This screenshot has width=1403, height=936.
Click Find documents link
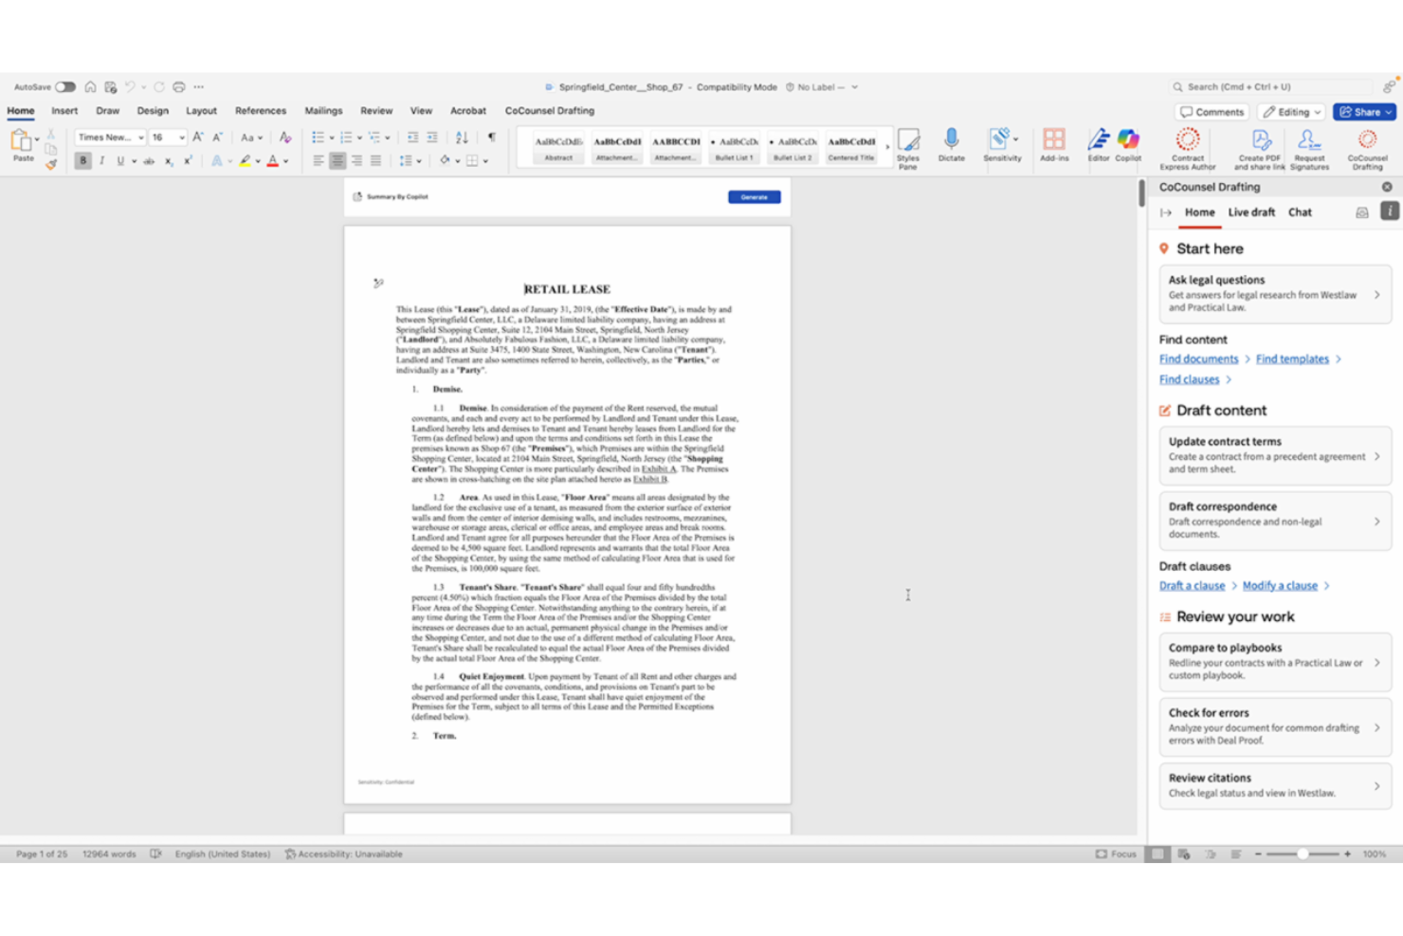(x=1198, y=359)
